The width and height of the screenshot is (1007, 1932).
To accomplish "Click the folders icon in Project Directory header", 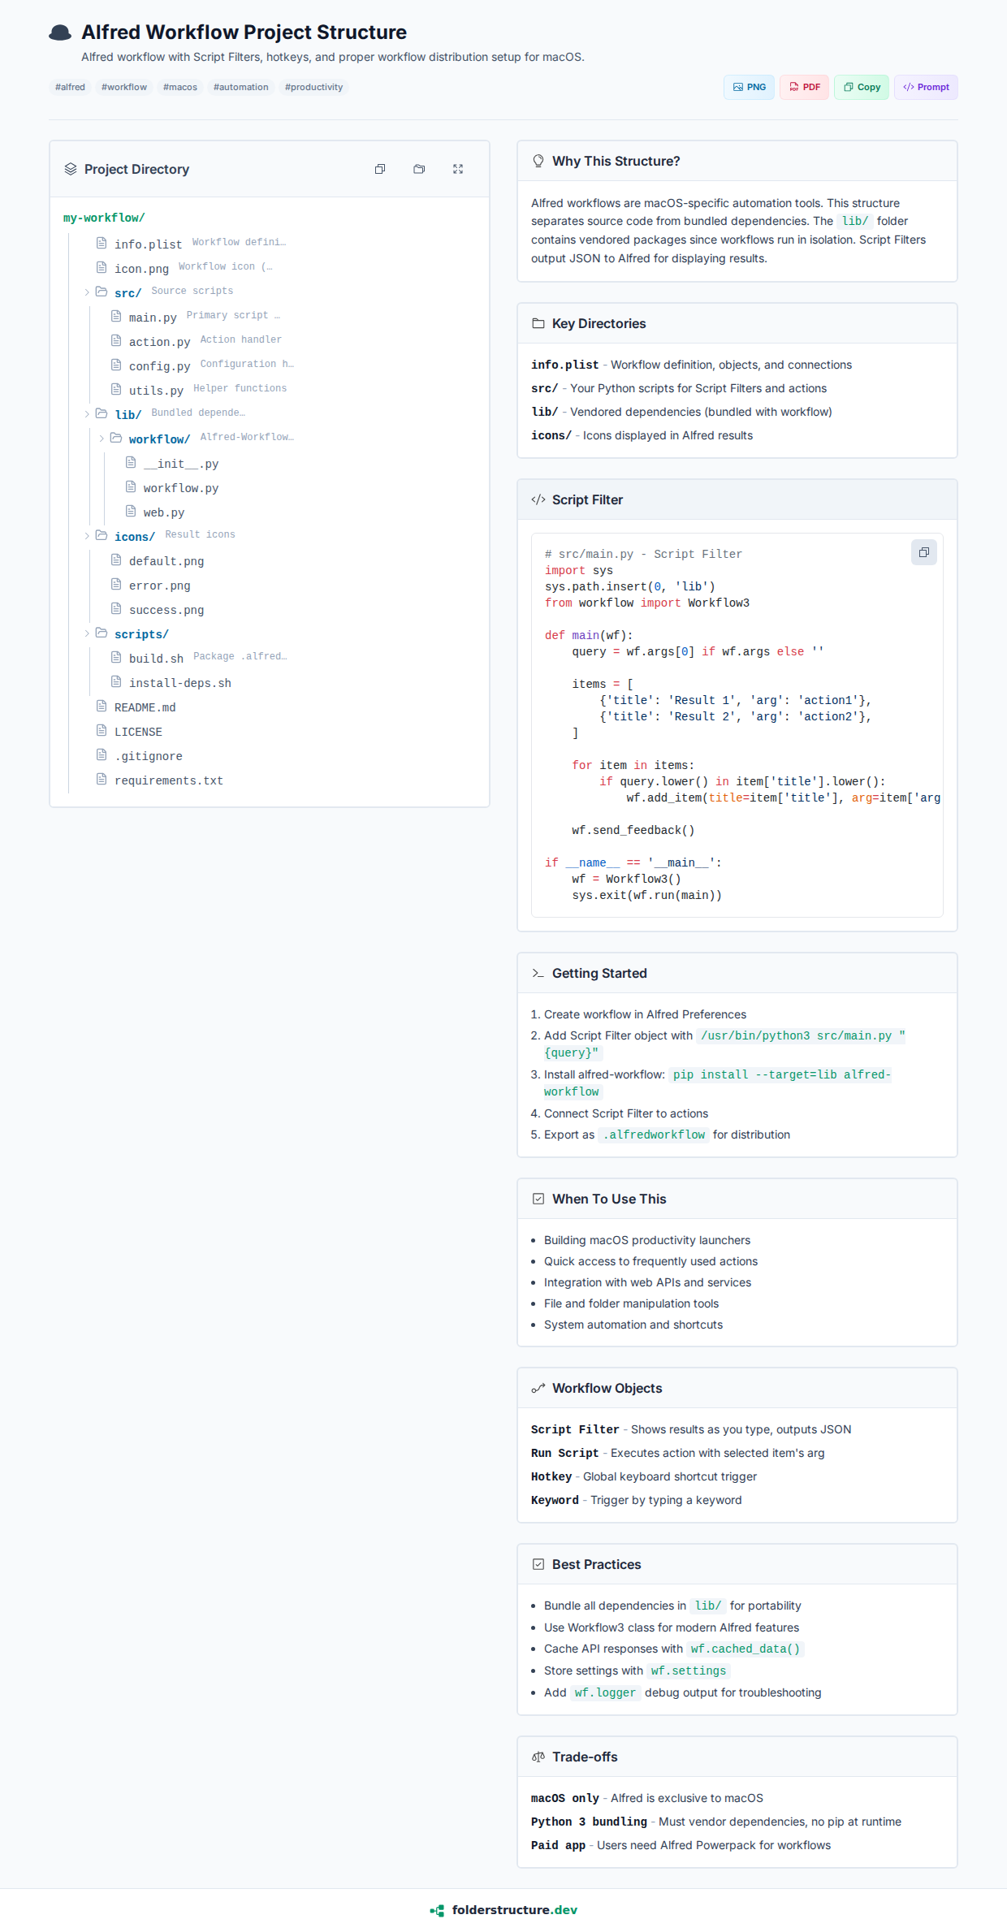I will click(419, 169).
